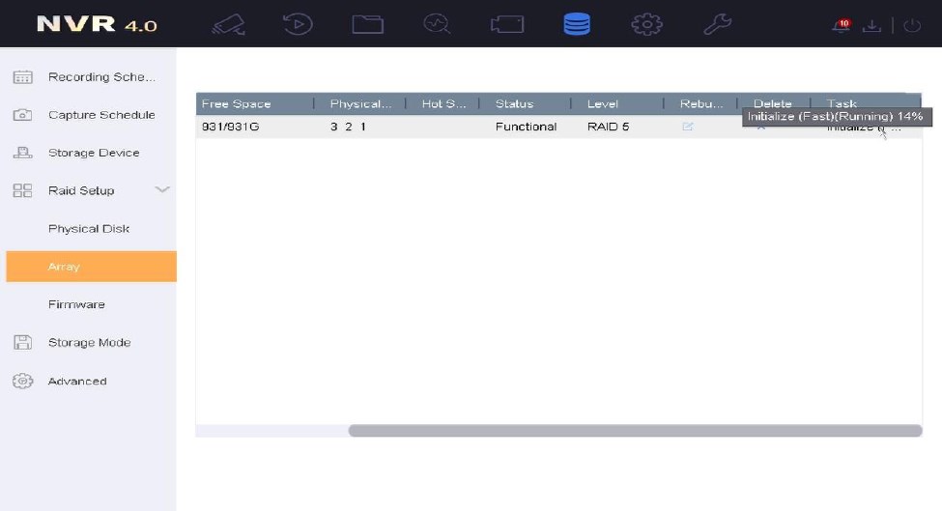Open Maintenance wrench icon

click(x=717, y=24)
